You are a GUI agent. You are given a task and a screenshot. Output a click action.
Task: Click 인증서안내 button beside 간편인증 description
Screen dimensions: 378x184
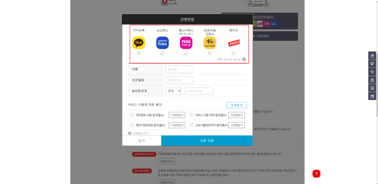(x=167, y=162)
